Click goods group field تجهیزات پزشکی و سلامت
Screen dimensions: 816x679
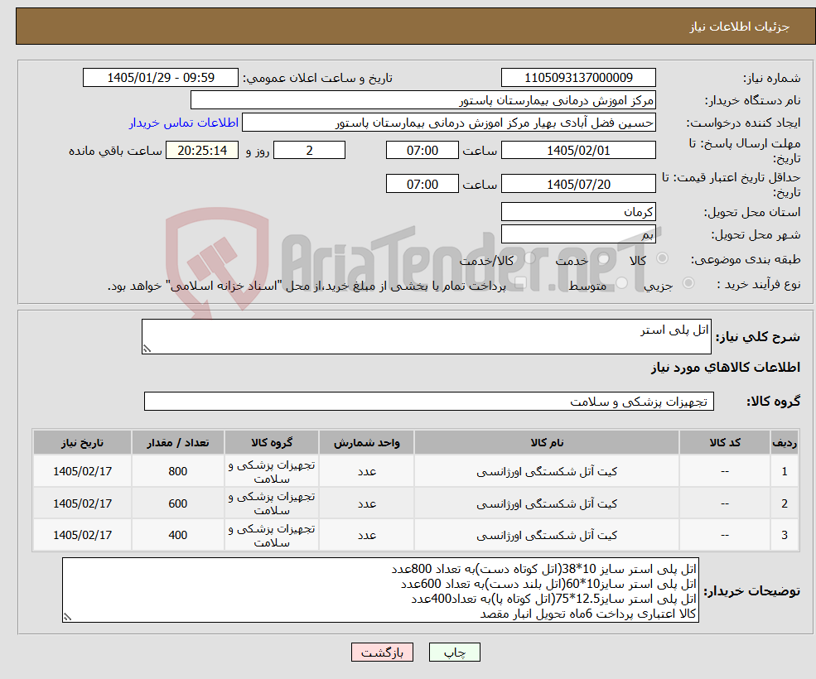click(x=429, y=401)
